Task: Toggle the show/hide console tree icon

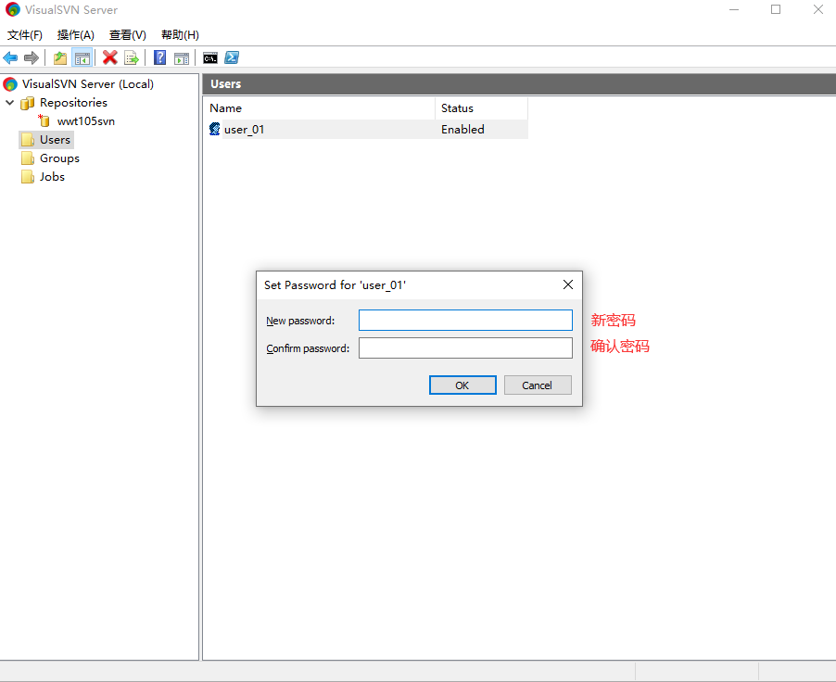Action: [x=82, y=57]
